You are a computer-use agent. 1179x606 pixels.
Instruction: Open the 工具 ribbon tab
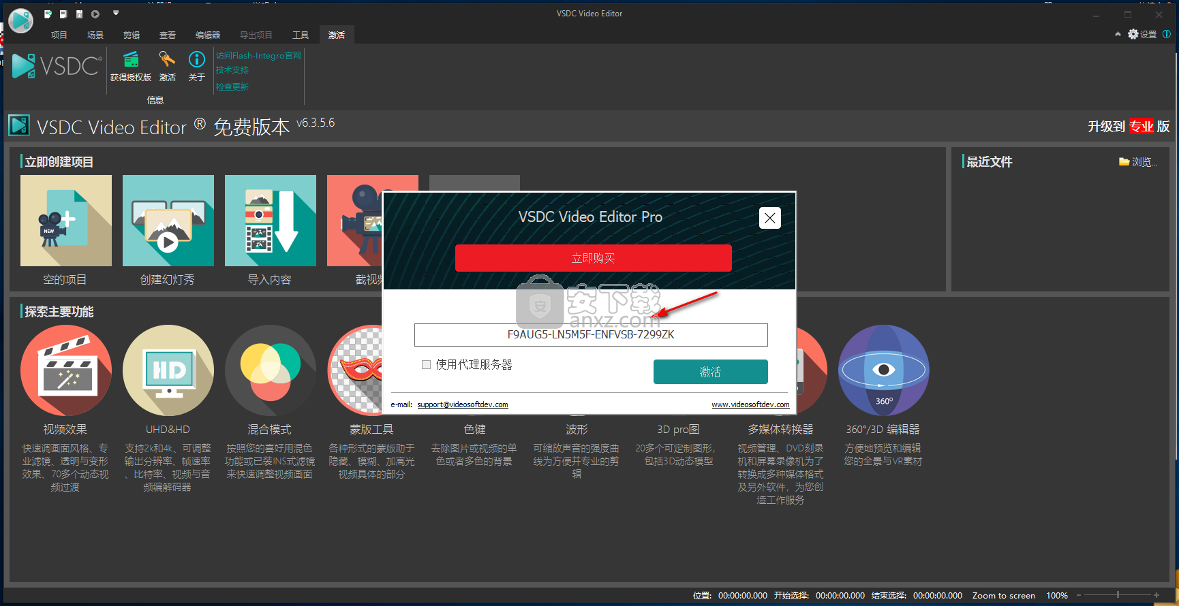(301, 35)
